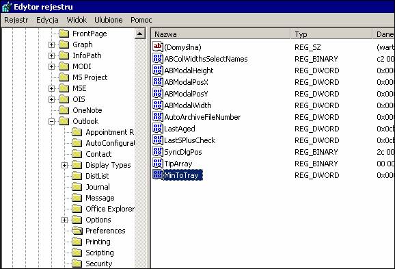Click the Graph folder icon

click(64, 44)
